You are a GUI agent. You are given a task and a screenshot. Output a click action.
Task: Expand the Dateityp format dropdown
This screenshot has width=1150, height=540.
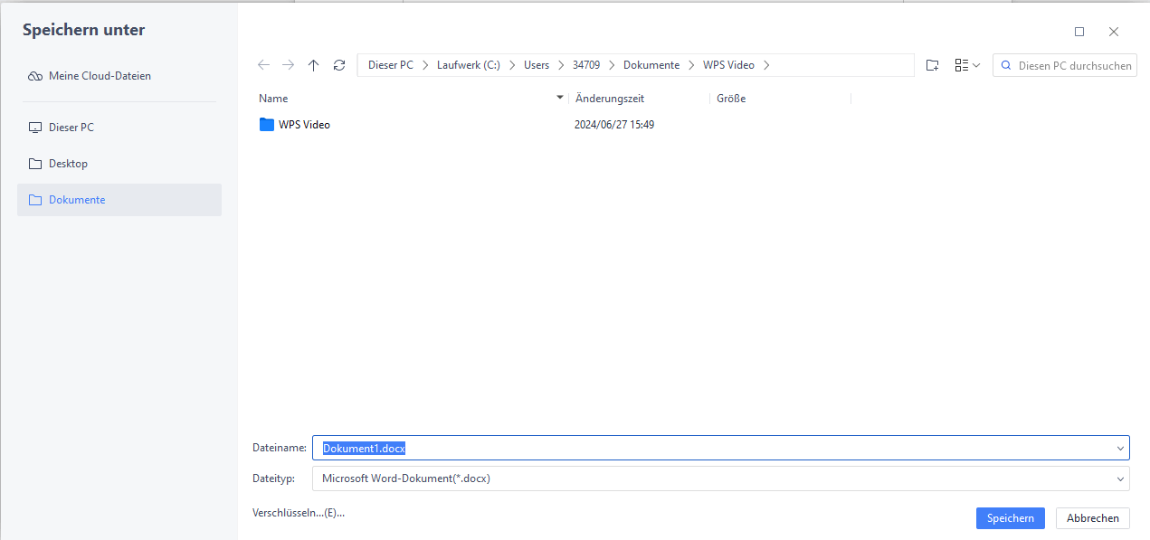pyautogui.click(x=1120, y=478)
